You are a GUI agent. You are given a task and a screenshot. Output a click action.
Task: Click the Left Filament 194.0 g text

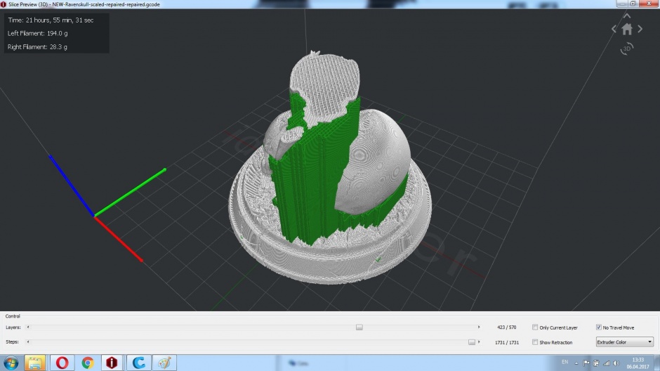coord(37,33)
